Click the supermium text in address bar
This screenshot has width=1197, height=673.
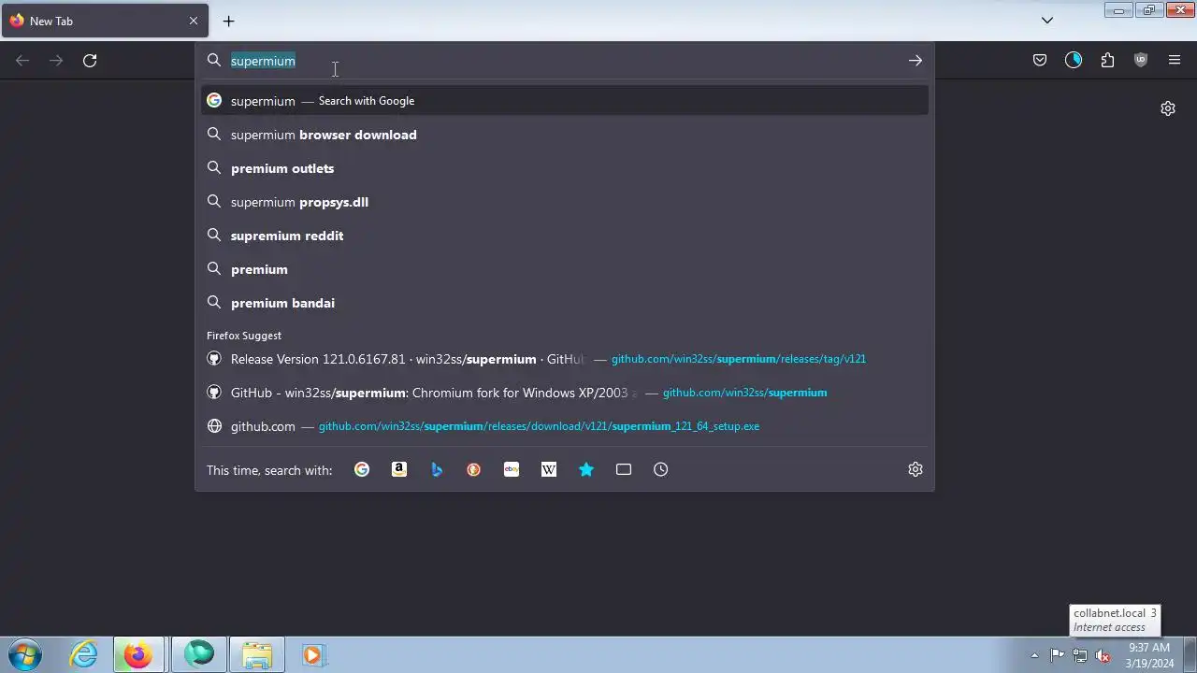point(263,61)
